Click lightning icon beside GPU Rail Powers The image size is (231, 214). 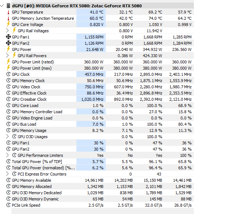click(14, 55)
